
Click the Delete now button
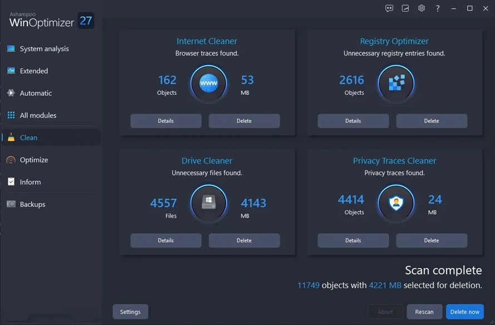click(x=465, y=312)
